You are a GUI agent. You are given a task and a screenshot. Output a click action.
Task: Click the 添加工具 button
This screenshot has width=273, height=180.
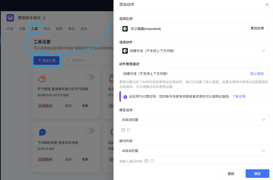[47, 60]
